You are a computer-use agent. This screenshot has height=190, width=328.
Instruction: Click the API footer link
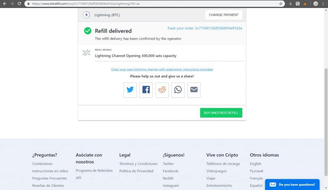click(x=78, y=178)
